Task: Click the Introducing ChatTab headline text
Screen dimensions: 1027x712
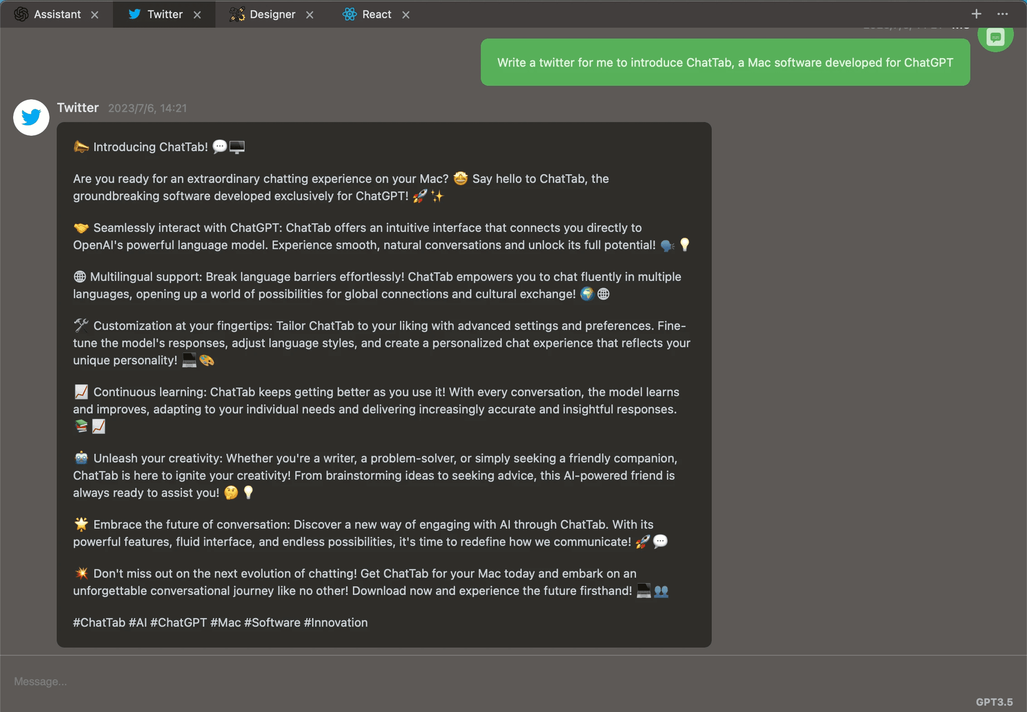Action: (151, 147)
